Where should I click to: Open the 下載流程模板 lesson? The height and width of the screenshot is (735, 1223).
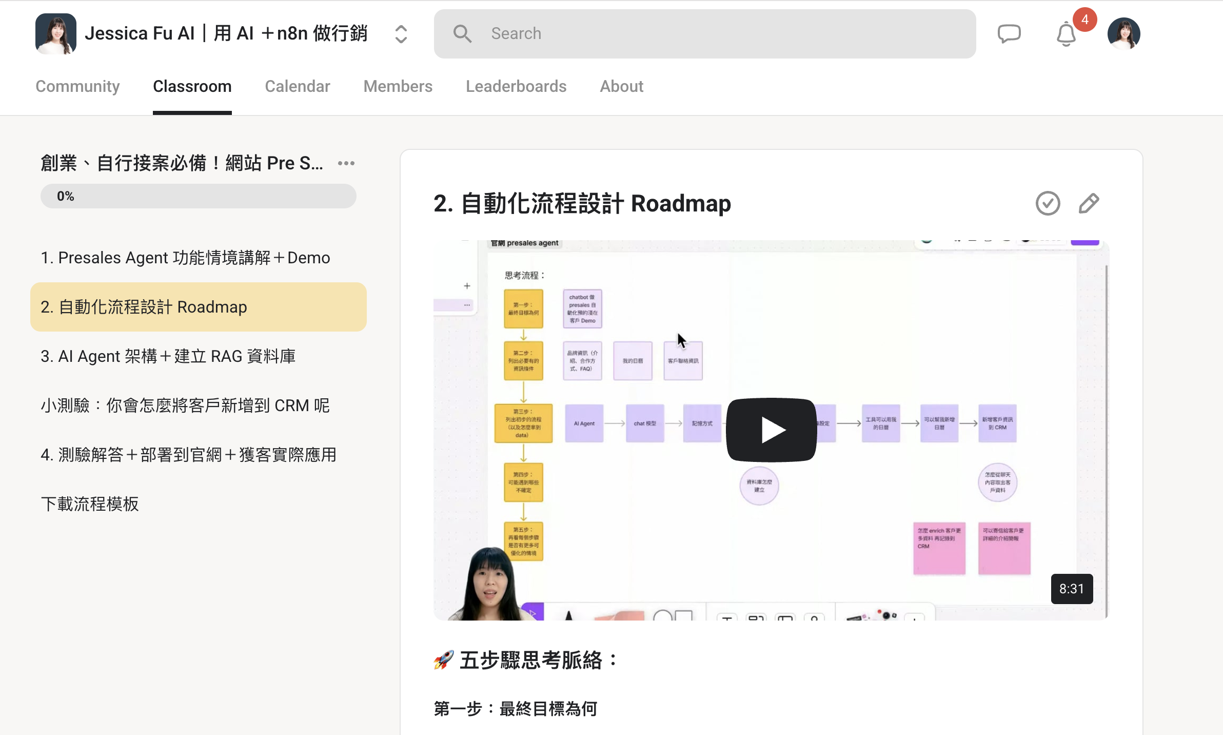tap(90, 504)
